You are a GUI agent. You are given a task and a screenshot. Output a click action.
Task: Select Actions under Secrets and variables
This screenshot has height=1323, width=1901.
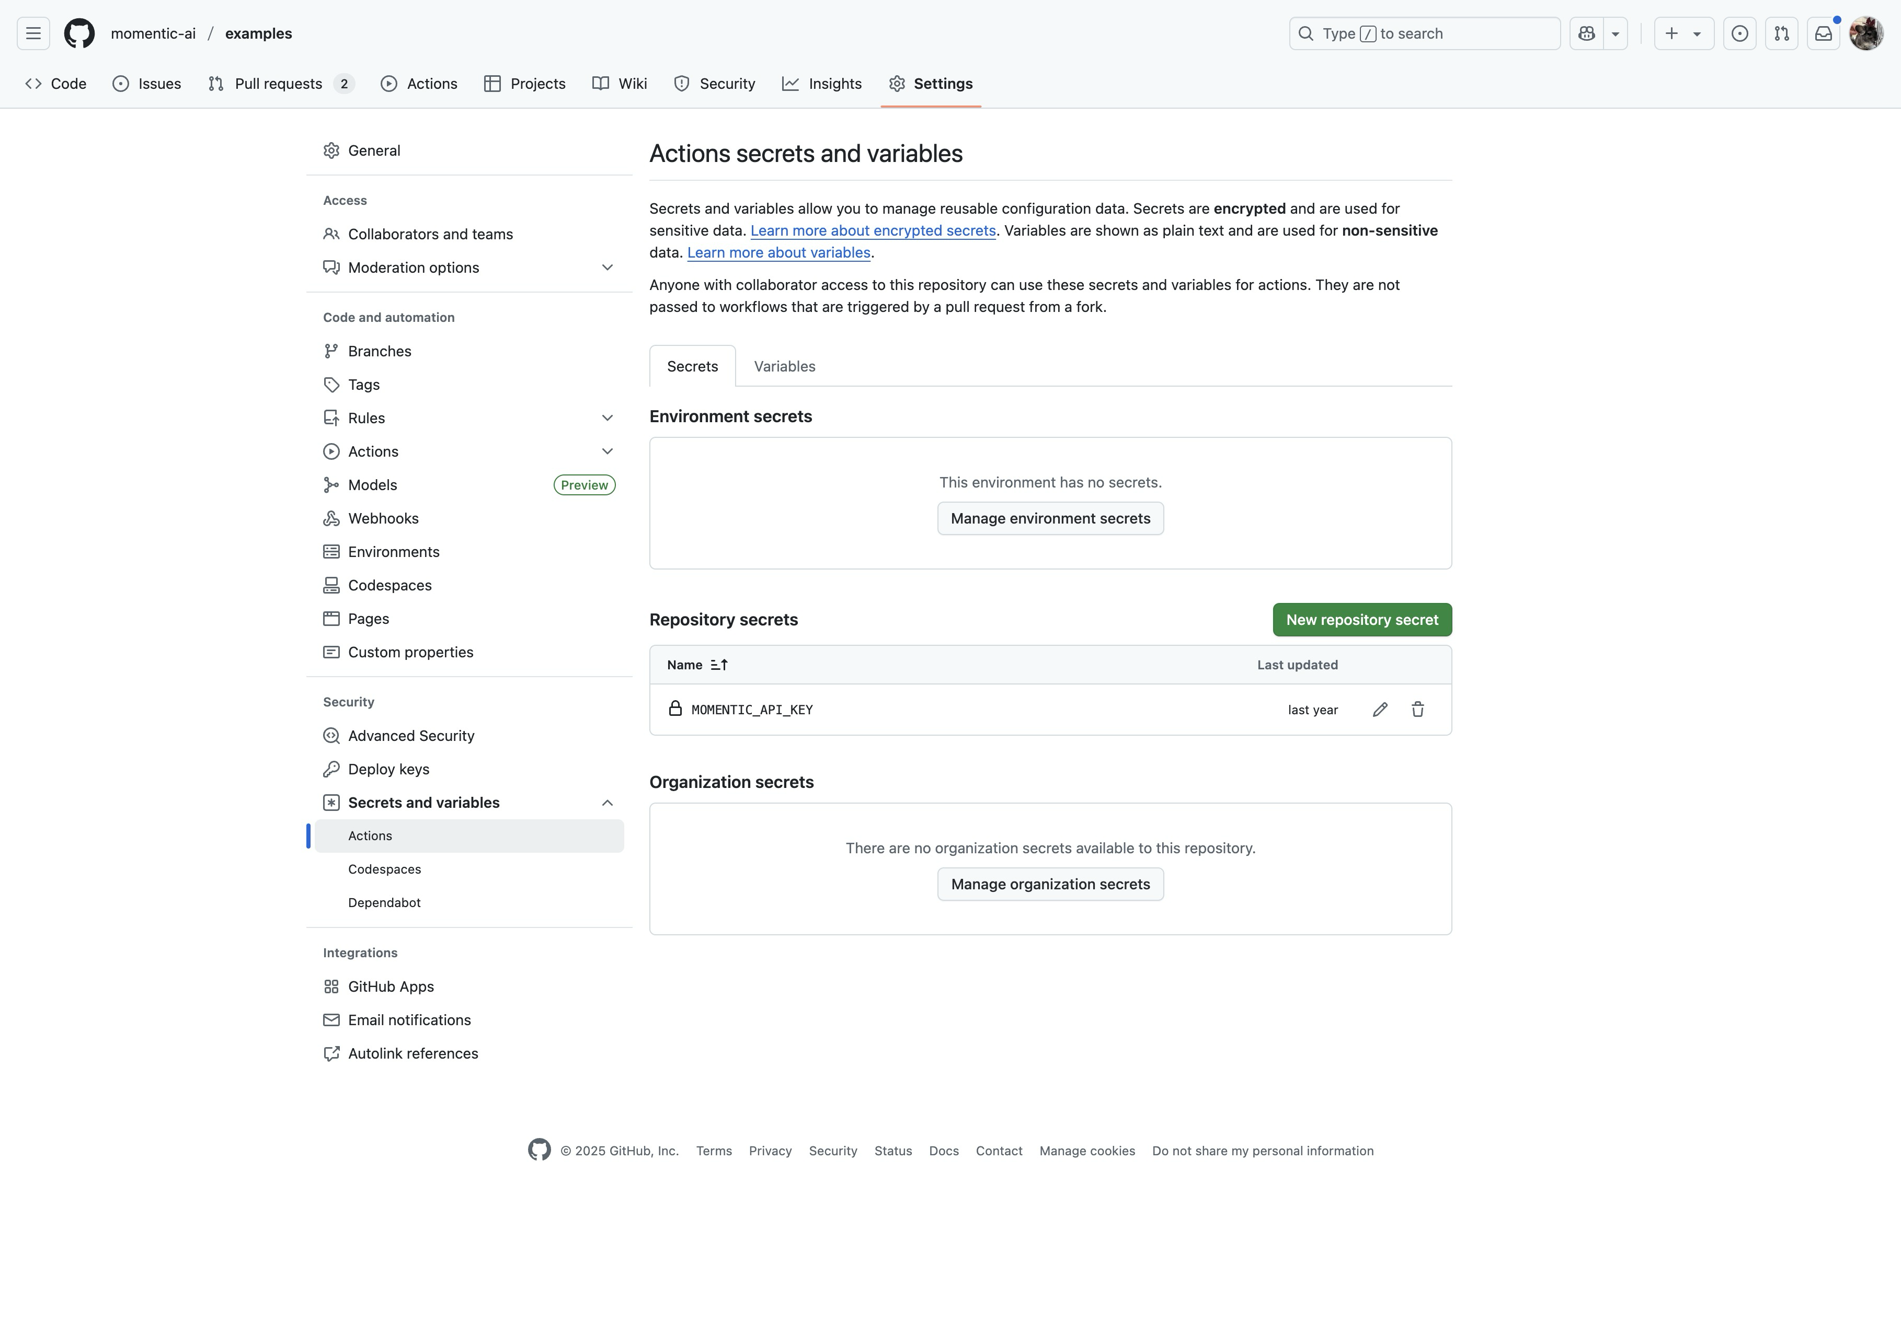pyautogui.click(x=469, y=835)
